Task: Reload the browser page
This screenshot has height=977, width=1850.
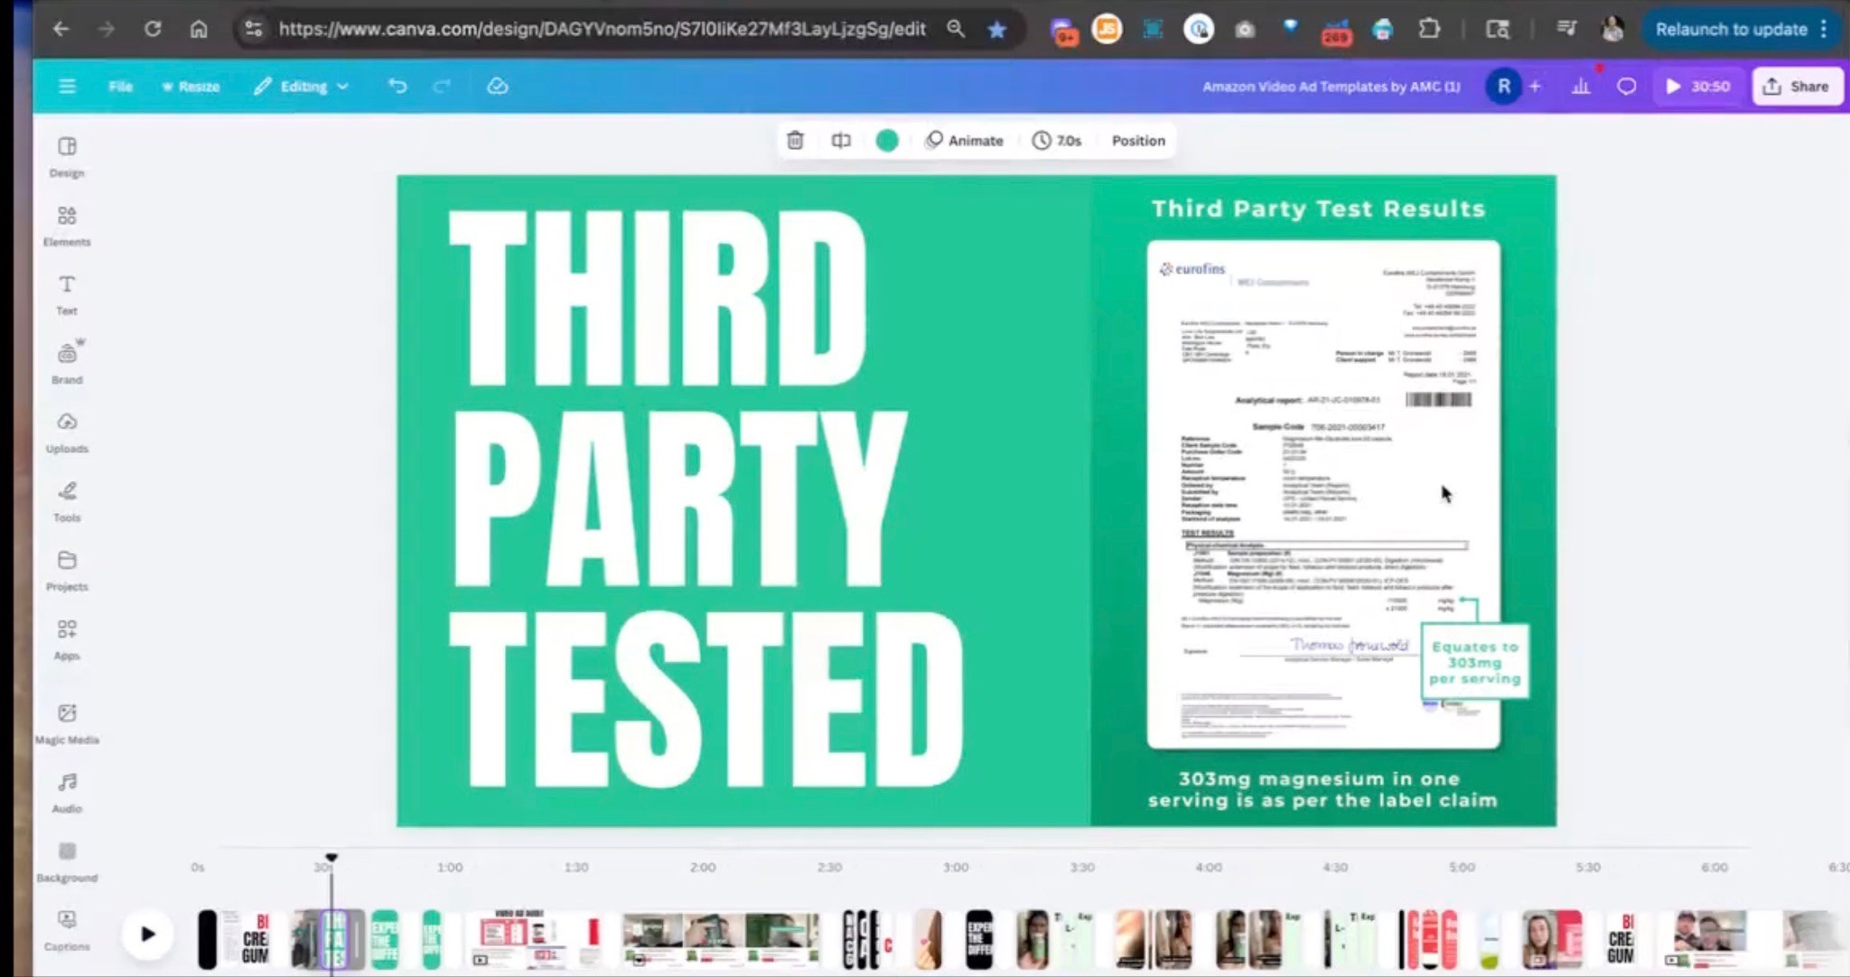Action: pyautogui.click(x=153, y=29)
